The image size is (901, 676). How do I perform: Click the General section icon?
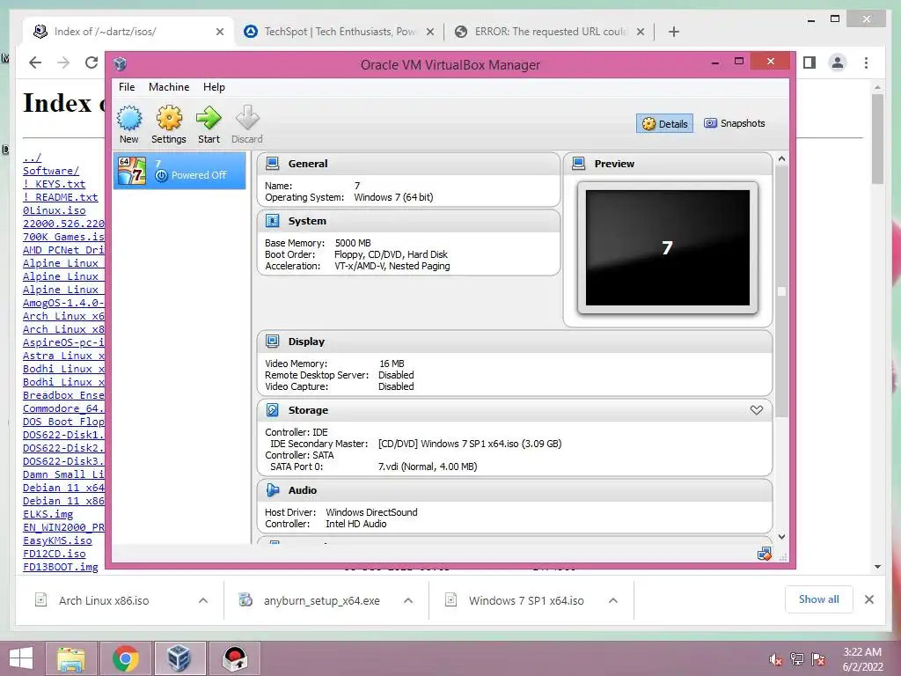[273, 164]
